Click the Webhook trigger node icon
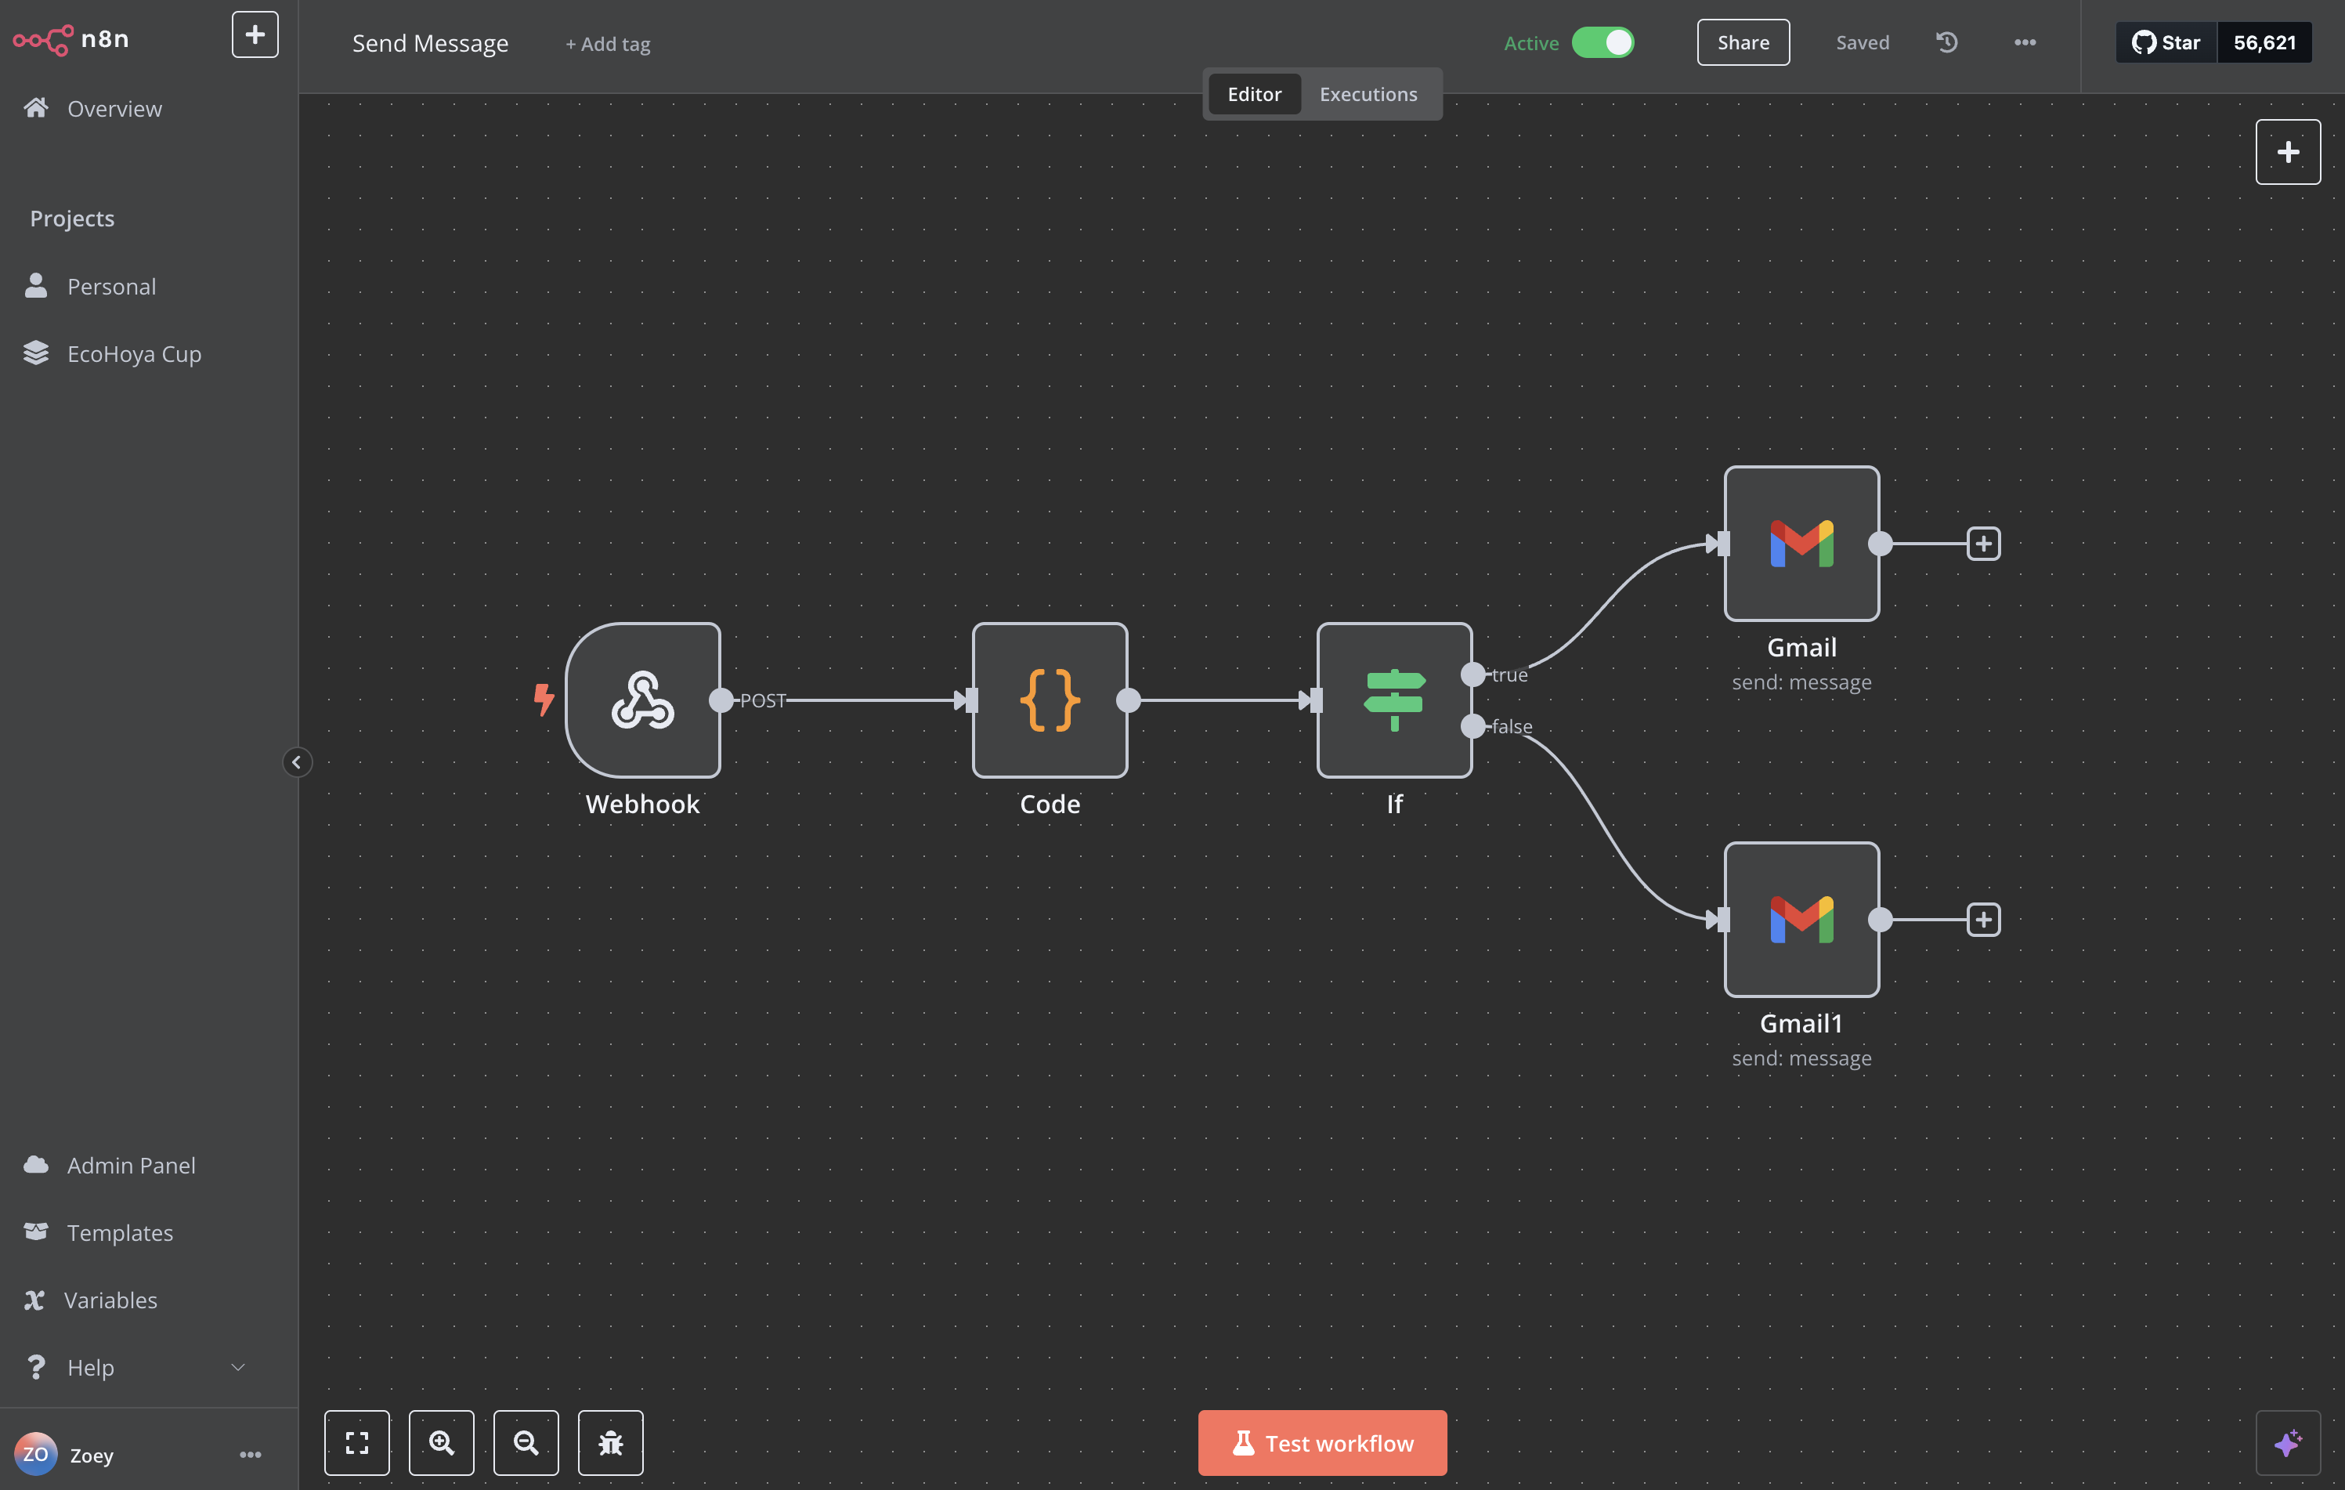Screen dimensions: 2345x1490 point(643,700)
